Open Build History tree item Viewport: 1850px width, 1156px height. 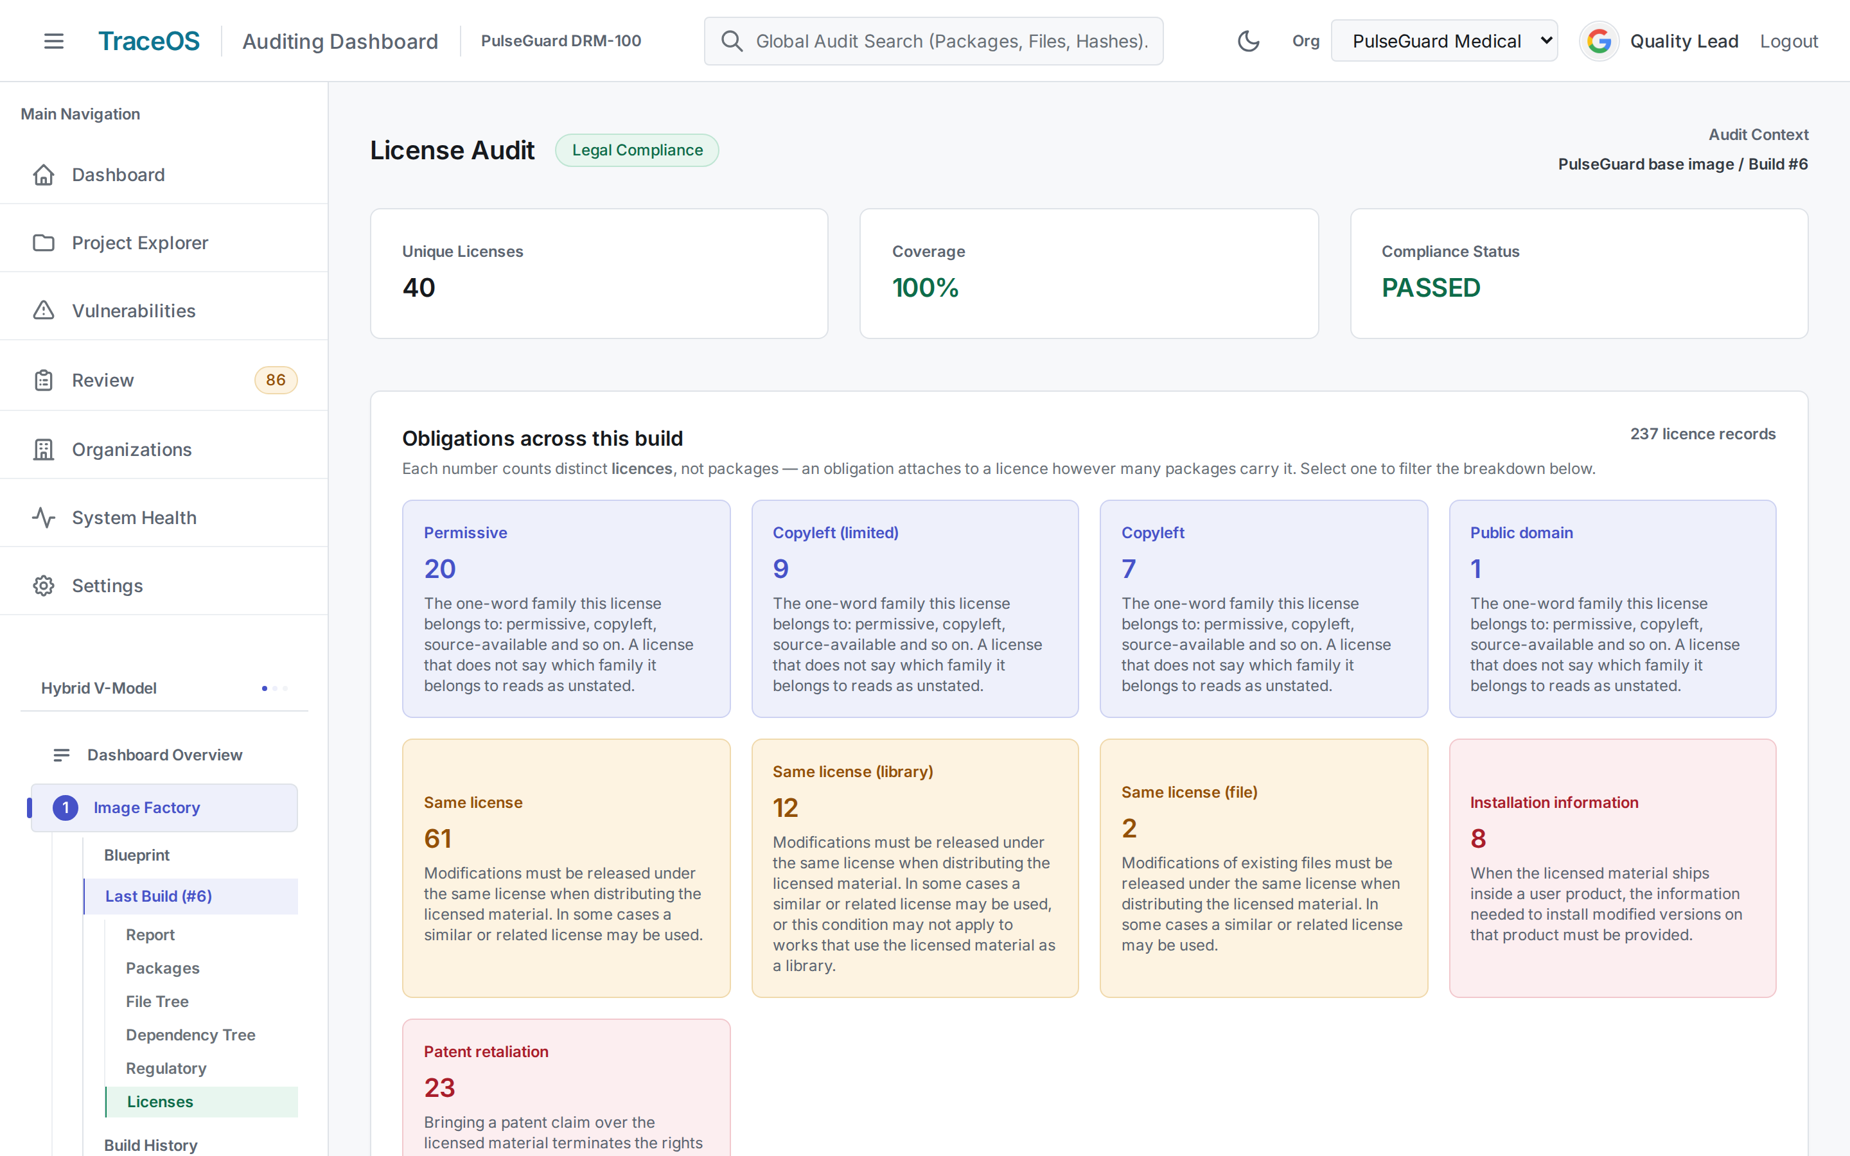pos(150,1145)
